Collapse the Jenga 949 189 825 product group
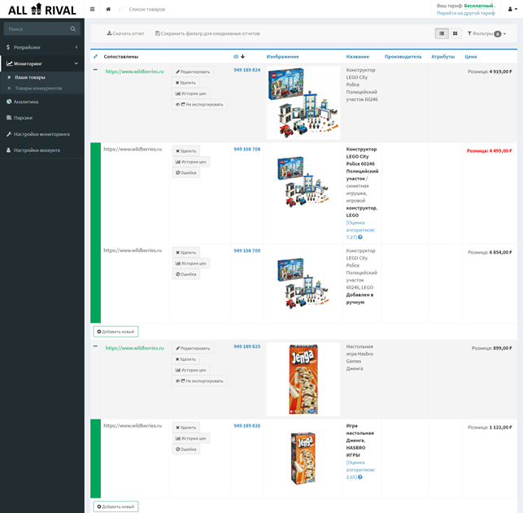Viewport: 523px width, 513px height. click(95, 346)
